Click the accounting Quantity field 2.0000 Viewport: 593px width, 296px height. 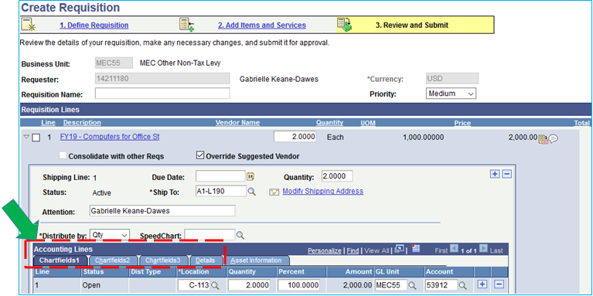click(249, 284)
